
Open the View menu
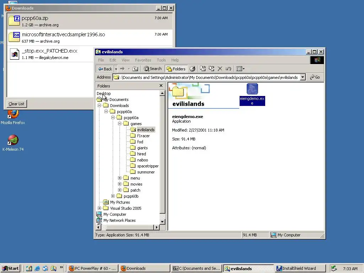tap(125, 60)
